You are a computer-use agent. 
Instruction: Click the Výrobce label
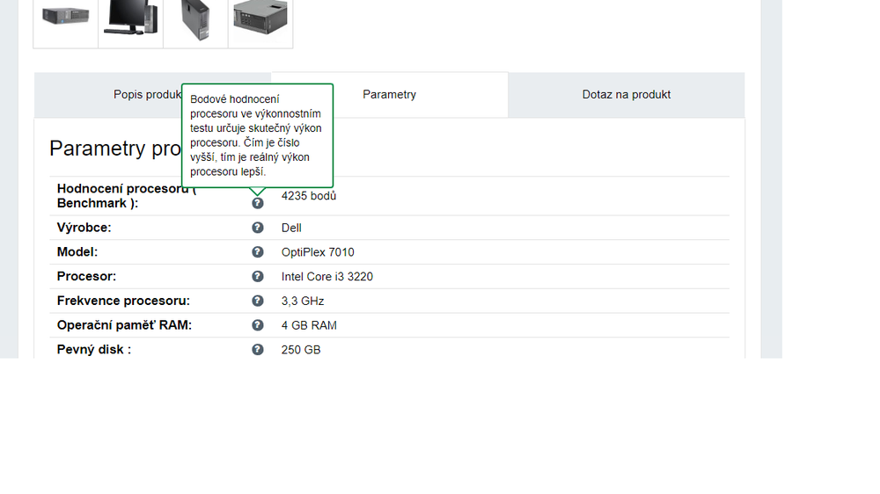[x=84, y=228]
